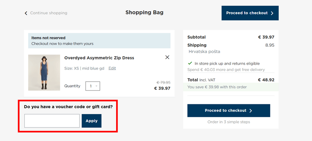Click the free delivery spend message

tap(226, 69)
